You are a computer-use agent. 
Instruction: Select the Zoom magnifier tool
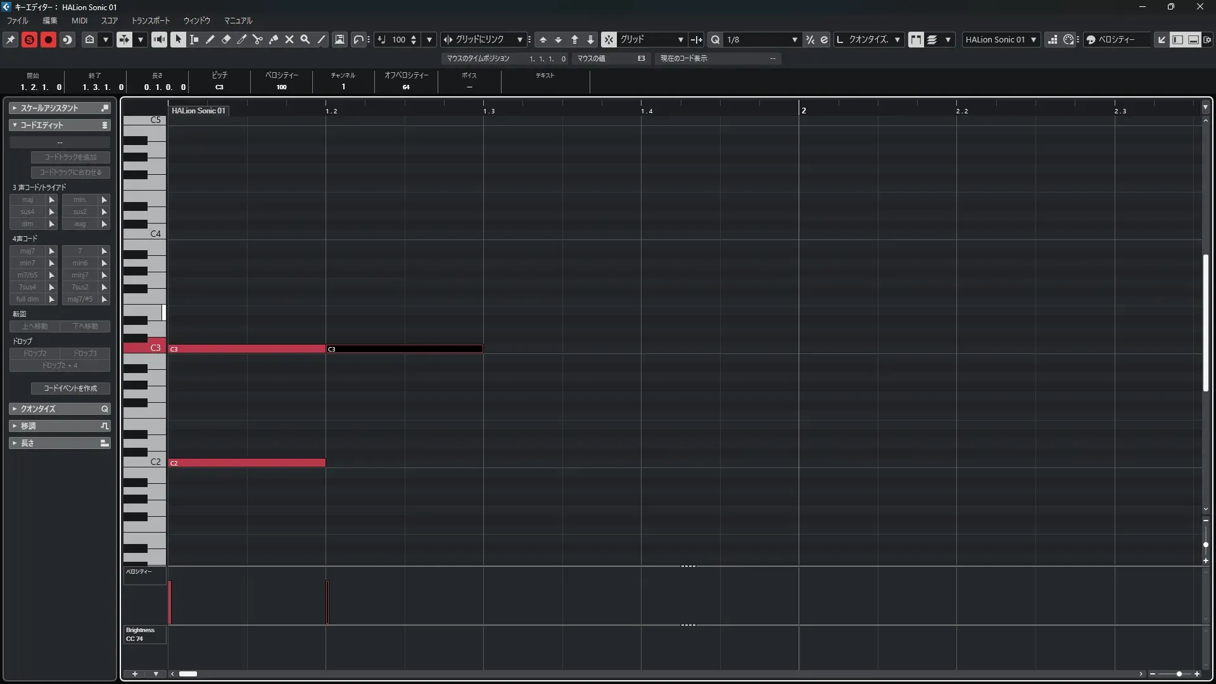click(305, 39)
